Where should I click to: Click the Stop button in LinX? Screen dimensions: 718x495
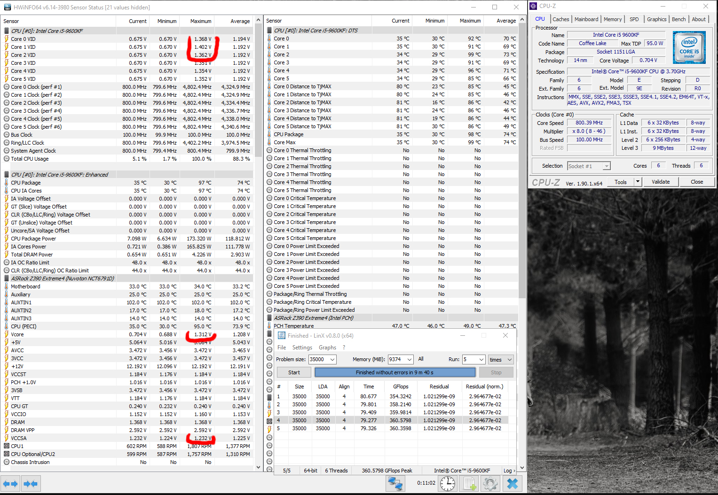(496, 372)
